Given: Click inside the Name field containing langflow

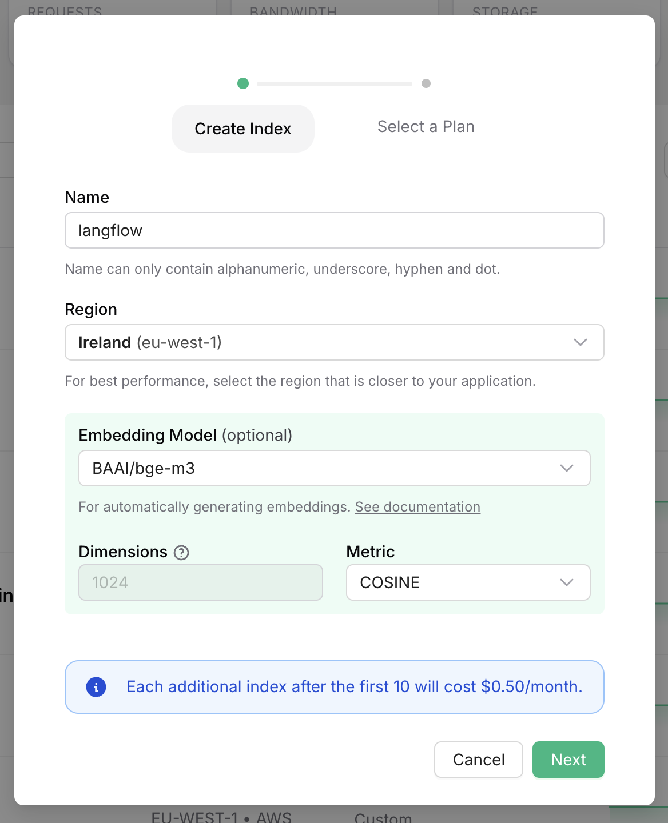Looking at the screenshot, I should pyautogui.click(x=335, y=230).
